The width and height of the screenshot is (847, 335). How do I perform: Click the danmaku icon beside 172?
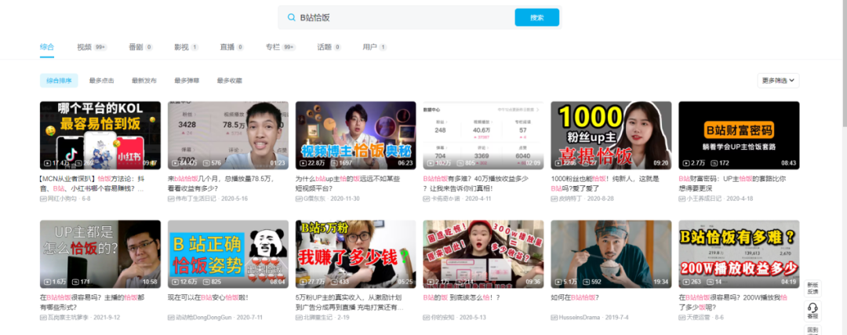(714, 162)
